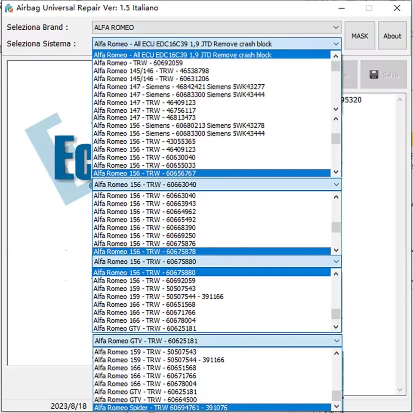Screen dimensions: 413x413
Task: Click the Airbag Universal Repair title bar icon
Action: [9, 8]
